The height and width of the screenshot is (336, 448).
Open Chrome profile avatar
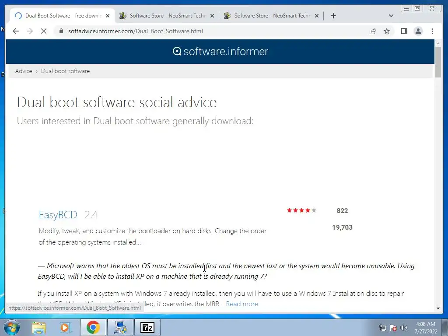(418, 31)
